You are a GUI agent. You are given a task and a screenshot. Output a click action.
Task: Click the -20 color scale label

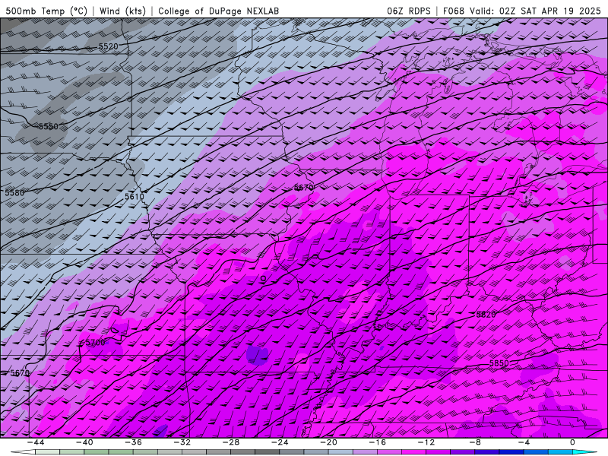(329, 442)
